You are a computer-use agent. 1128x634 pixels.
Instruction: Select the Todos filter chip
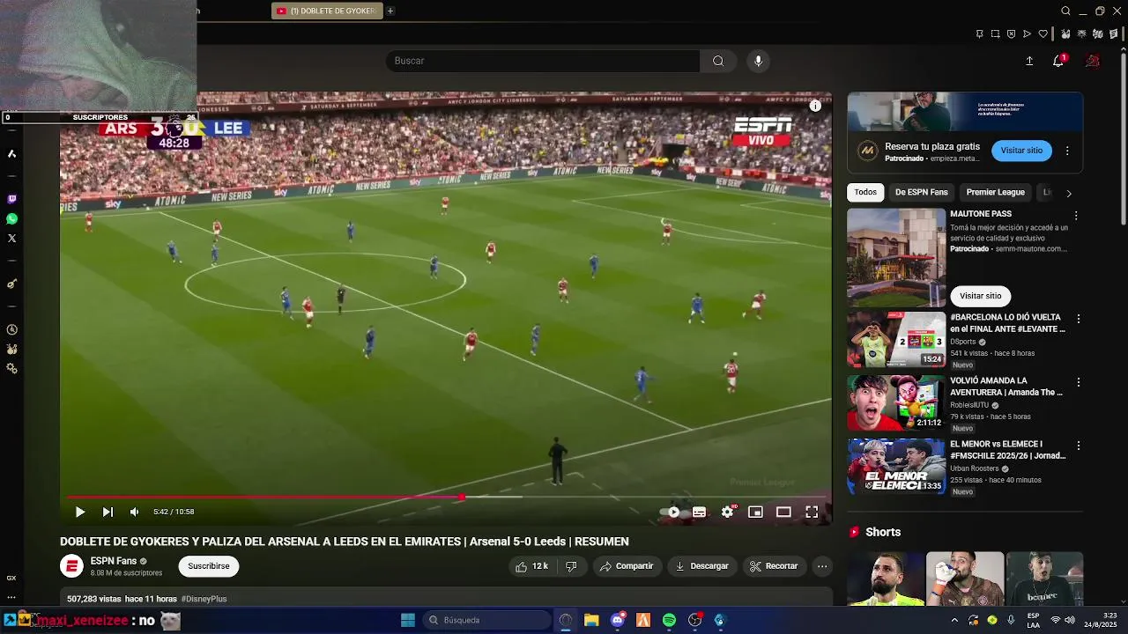[x=865, y=192]
